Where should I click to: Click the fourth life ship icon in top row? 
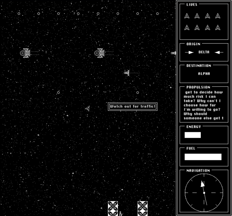point(218,16)
